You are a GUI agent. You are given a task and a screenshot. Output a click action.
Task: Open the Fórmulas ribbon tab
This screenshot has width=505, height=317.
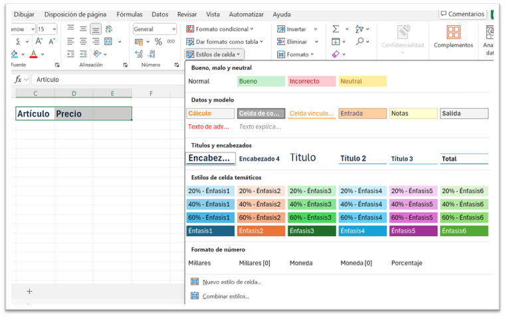click(129, 14)
